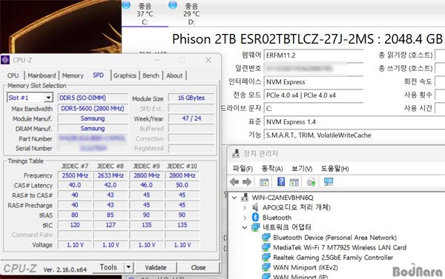
Task: Click the Update driver toolbar icon with green arrow
Action: coord(311,182)
